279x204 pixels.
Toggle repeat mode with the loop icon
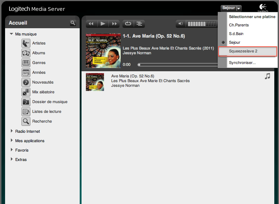click(x=128, y=24)
